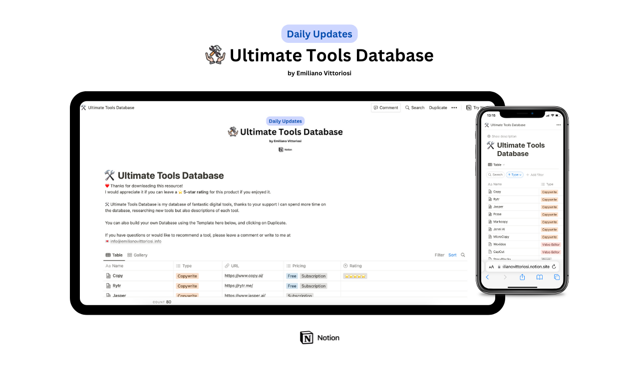This screenshot has width=634, height=379.
Task: Click the page document icon of tablet Rytr row
Action: pos(108,286)
